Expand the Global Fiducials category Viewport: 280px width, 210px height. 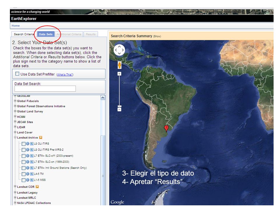click(x=15, y=101)
